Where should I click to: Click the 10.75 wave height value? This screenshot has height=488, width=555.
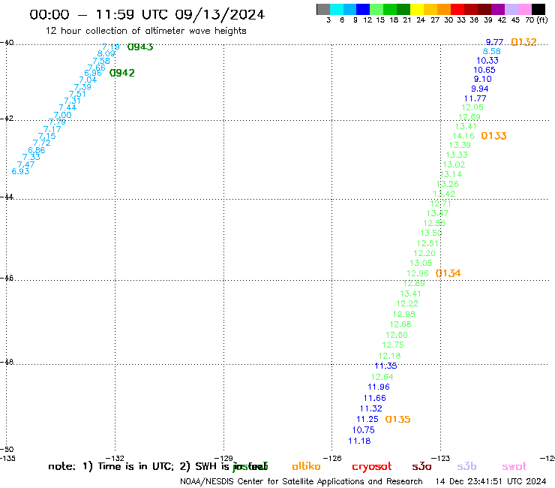click(364, 430)
